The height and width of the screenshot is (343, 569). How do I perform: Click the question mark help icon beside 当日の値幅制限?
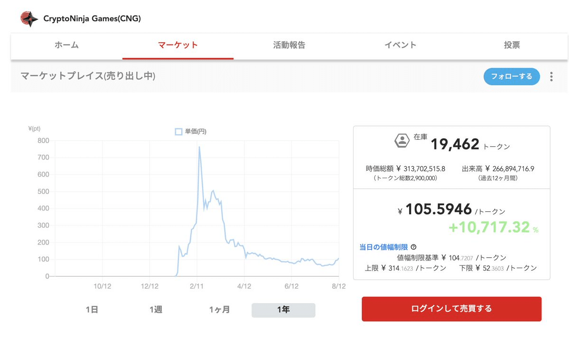[x=413, y=246]
